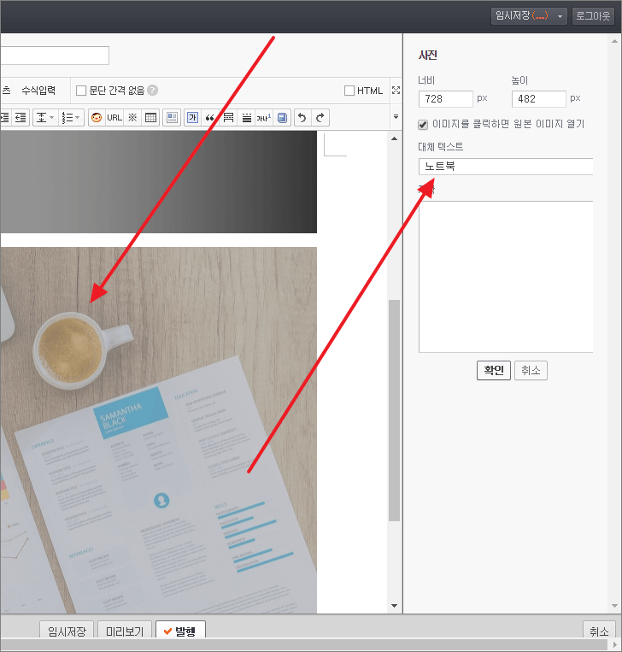The width and height of the screenshot is (622, 652).
Task: Open the special characters icon
Action: [x=132, y=118]
